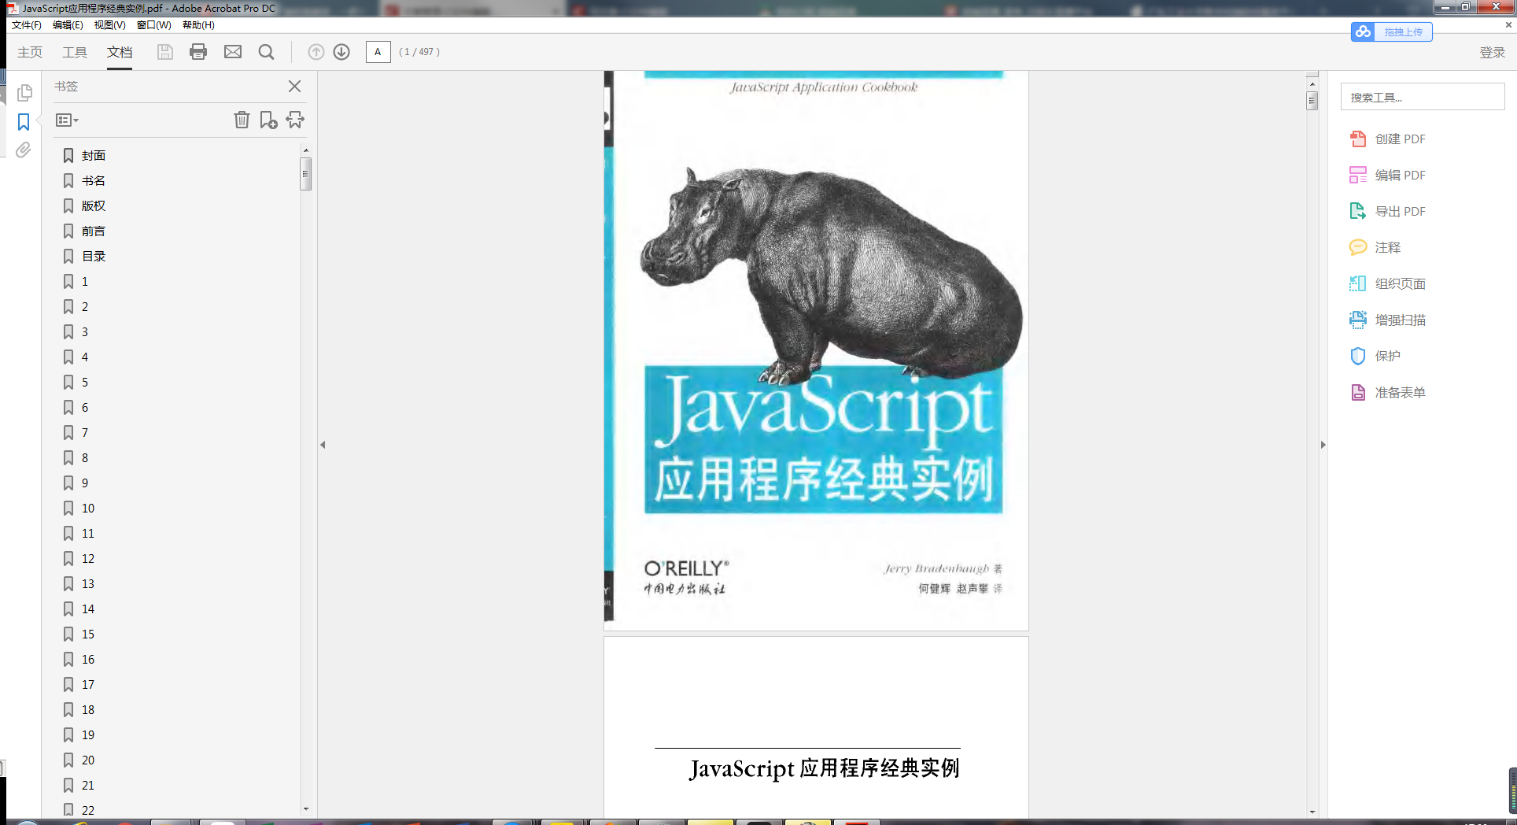Delete the selected bookmark with trash icon
This screenshot has width=1517, height=825.
[x=242, y=120]
